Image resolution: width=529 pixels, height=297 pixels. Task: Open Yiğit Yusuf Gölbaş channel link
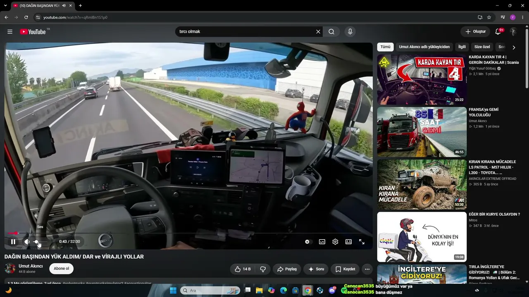coord(482,68)
